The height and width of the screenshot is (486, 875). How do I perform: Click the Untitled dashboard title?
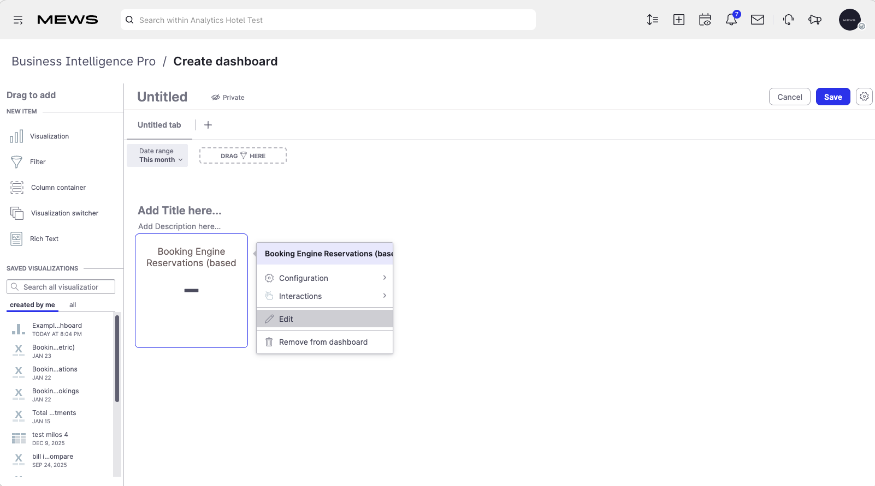(162, 97)
